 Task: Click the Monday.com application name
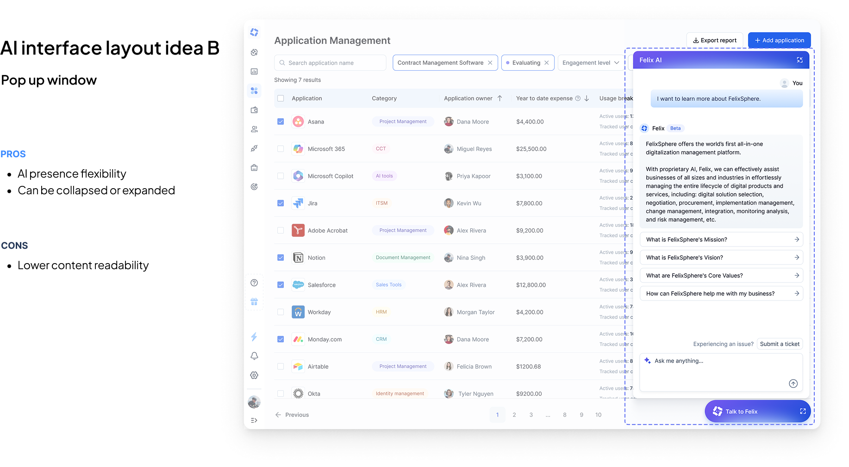tap(325, 339)
